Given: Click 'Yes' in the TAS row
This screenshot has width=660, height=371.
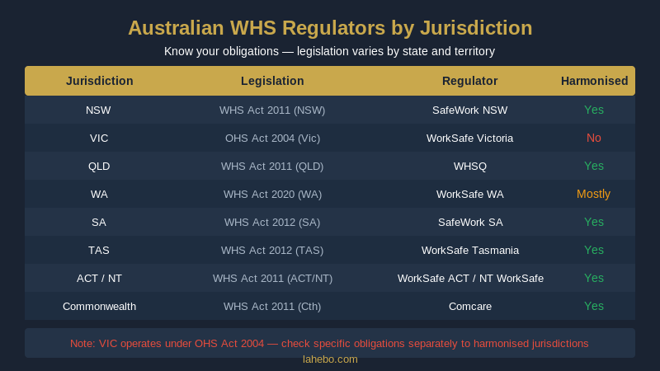Looking at the screenshot, I should [594, 250].
